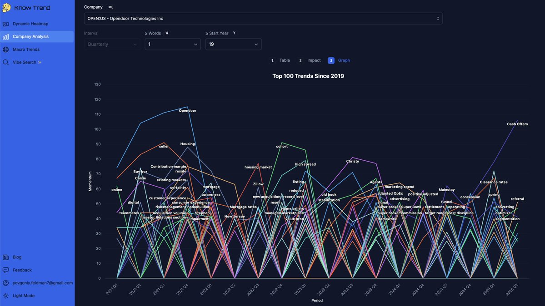Click the 'Mortgage rates' trend label

243,207
